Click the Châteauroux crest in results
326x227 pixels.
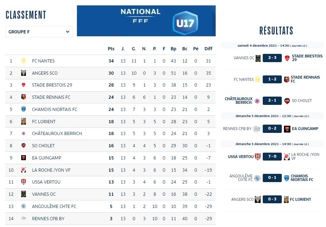click(x=257, y=101)
